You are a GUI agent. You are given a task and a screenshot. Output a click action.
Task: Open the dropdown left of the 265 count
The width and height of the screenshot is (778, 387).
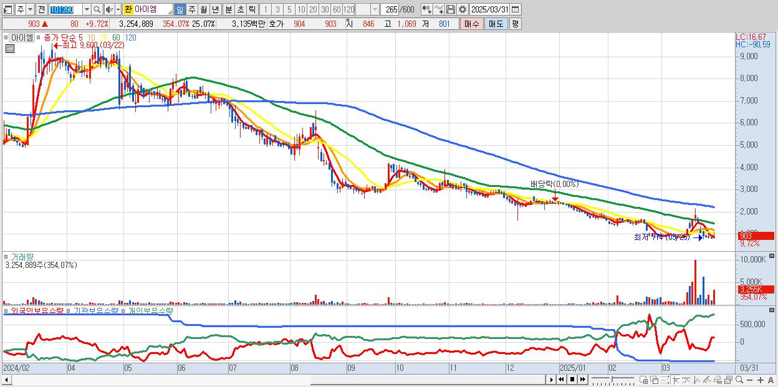[x=375, y=9]
